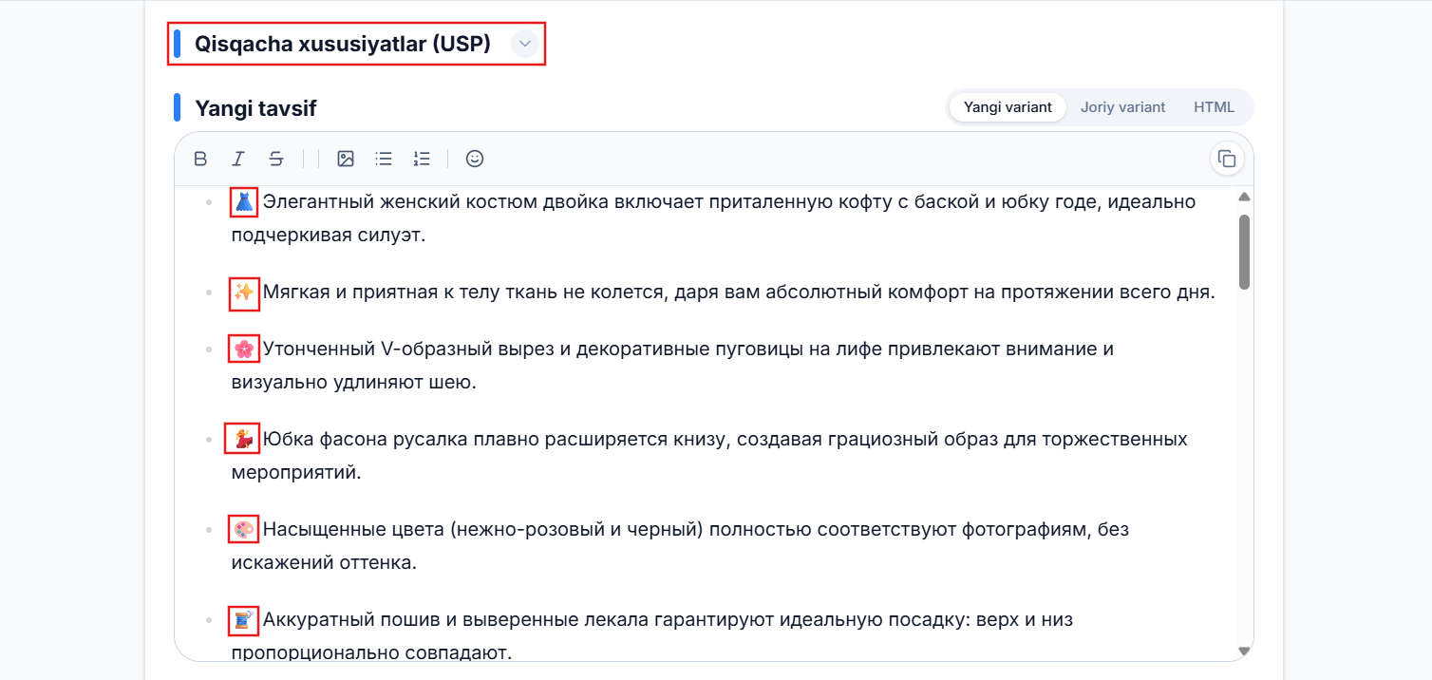
Task: Click the sparkles emoji before "Мягкая"
Action: [x=244, y=293]
